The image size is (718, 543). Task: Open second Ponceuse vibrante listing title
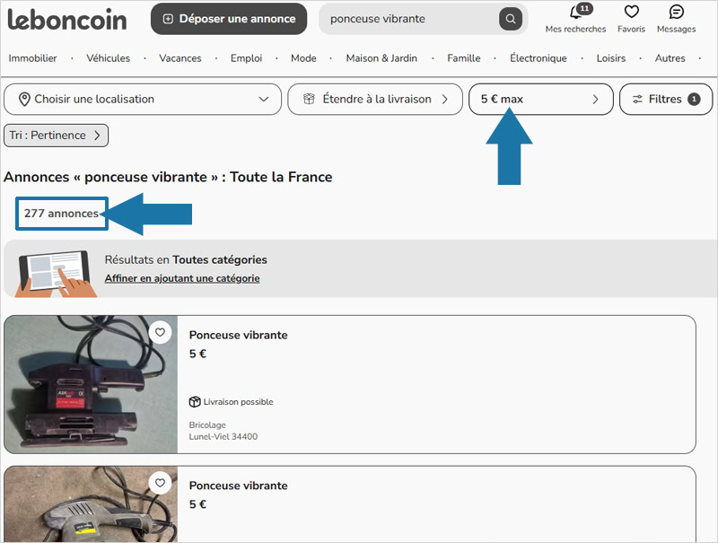(x=238, y=486)
